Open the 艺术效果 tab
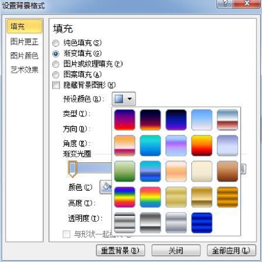This screenshot has height=262, width=262. coord(25,70)
